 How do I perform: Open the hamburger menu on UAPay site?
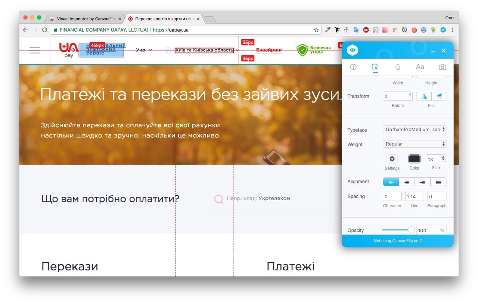[x=35, y=50]
